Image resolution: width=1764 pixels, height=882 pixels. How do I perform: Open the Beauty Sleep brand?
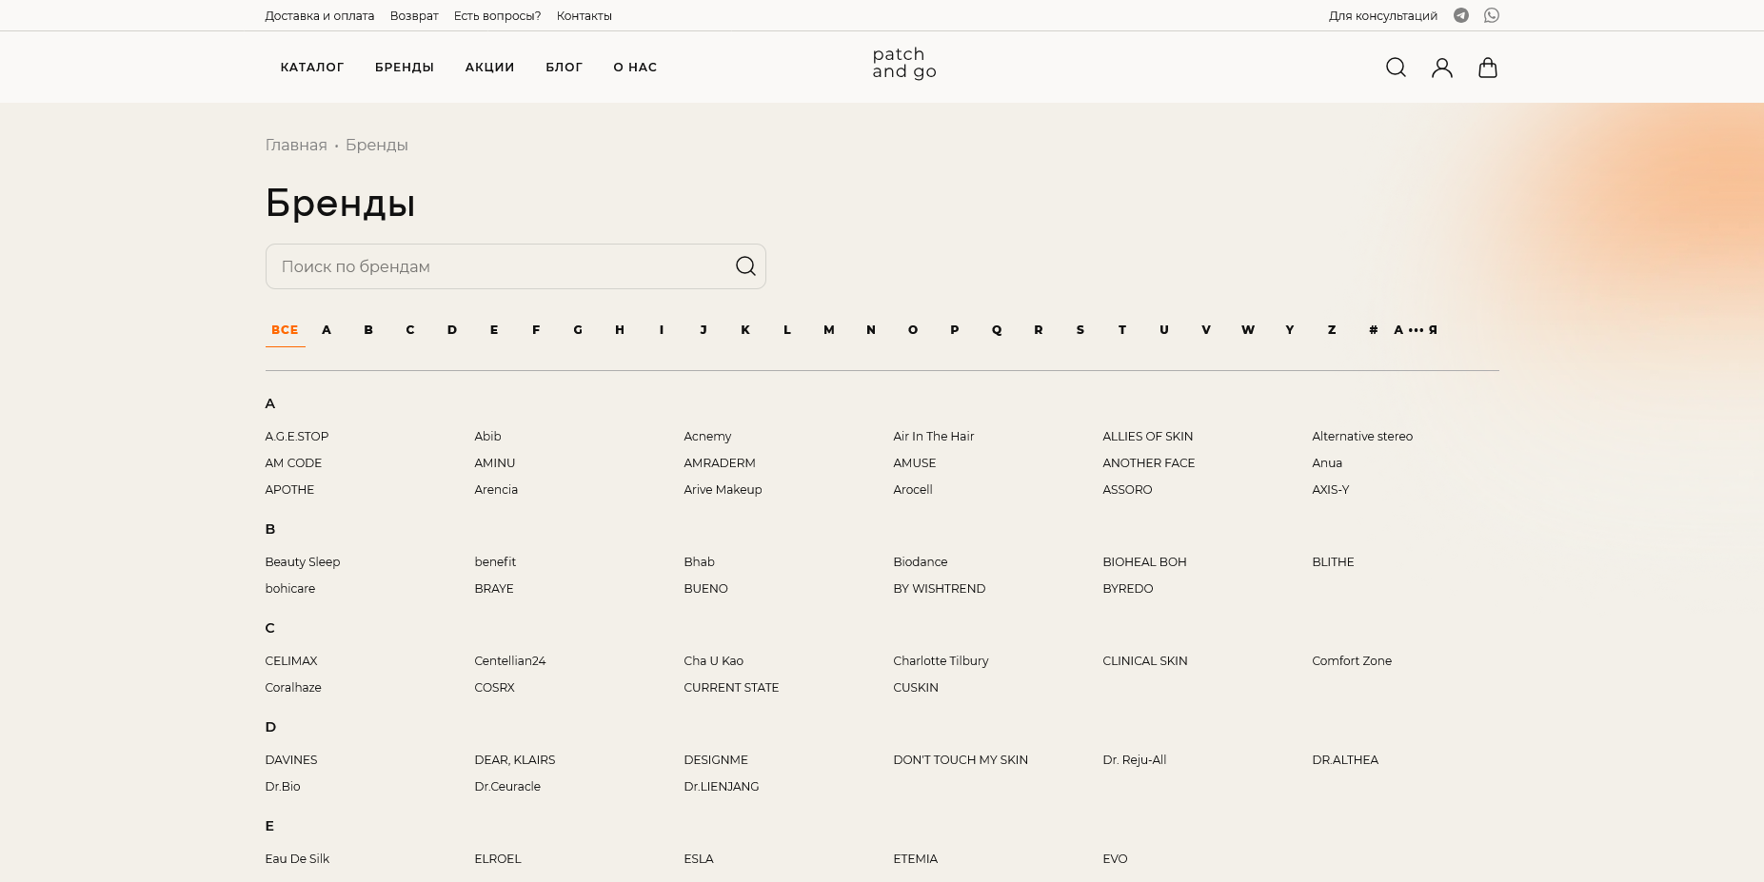303,562
